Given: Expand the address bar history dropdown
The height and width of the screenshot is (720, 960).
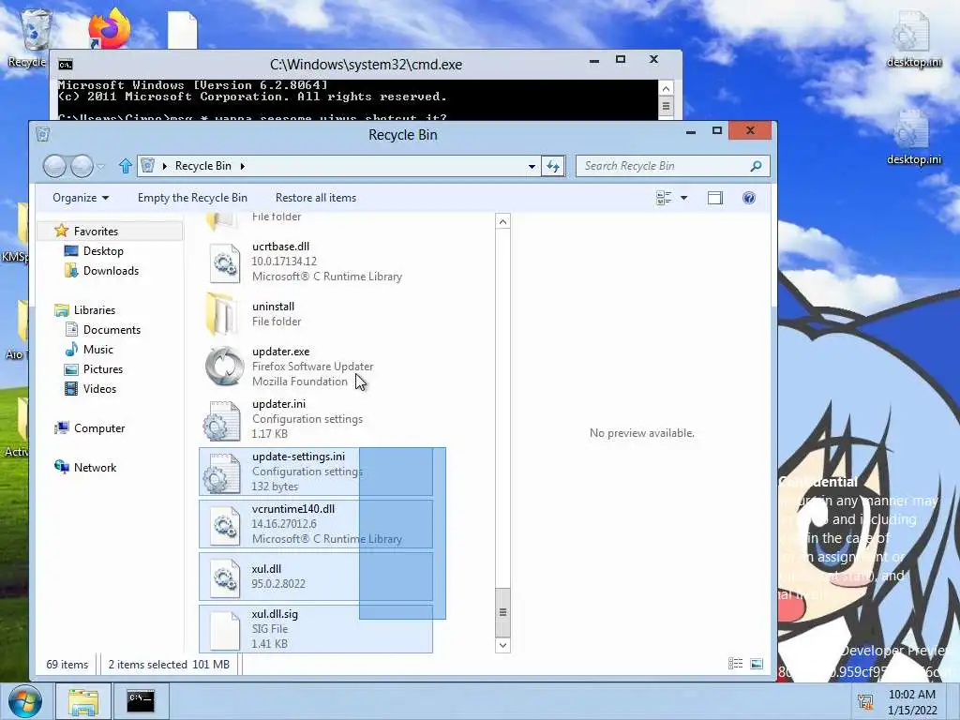Looking at the screenshot, I should pyautogui.click(x=532, y=166).
